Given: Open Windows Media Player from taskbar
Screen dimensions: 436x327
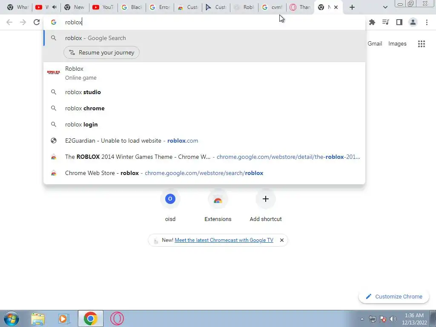Looking at the screenshot, I should pos(64,318).
